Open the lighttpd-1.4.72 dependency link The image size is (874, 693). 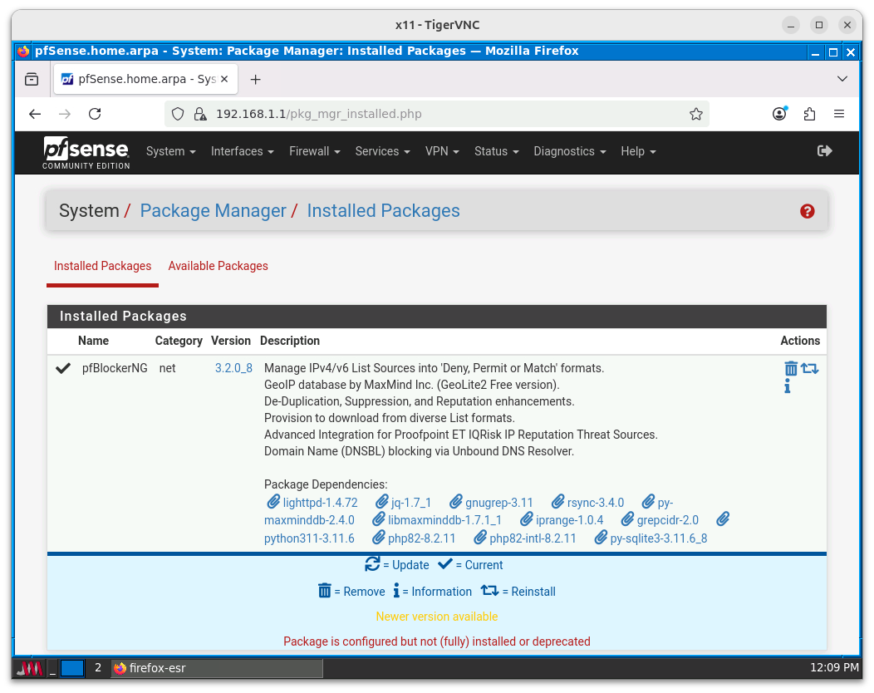coord(312,503)
